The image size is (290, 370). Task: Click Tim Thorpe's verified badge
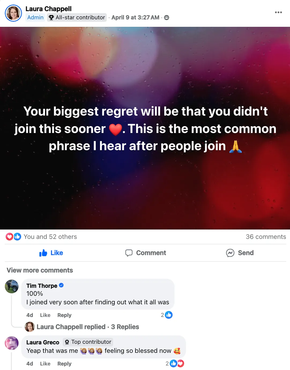click(61, 285)
